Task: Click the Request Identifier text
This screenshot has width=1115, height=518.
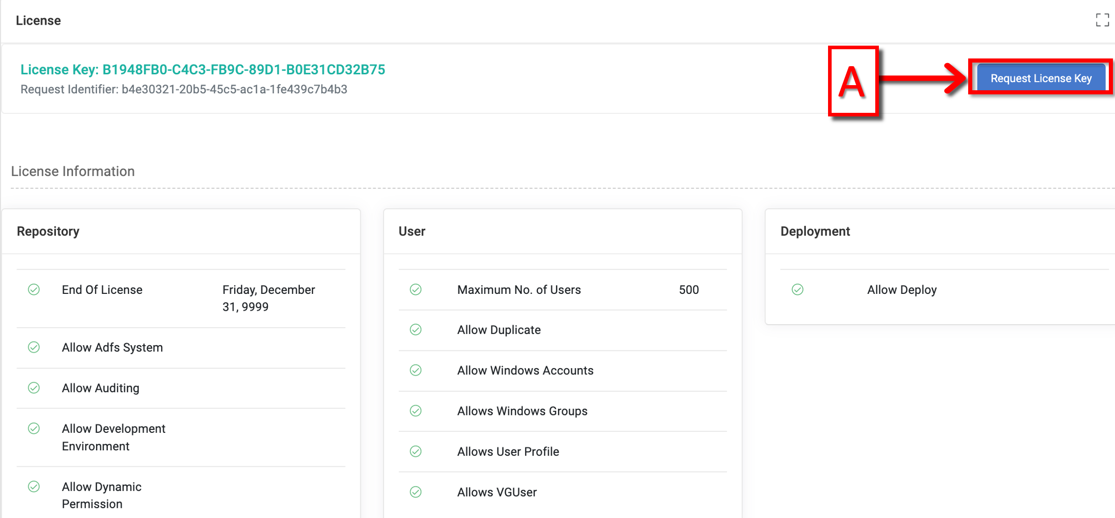Action: (x=184, y=90)
